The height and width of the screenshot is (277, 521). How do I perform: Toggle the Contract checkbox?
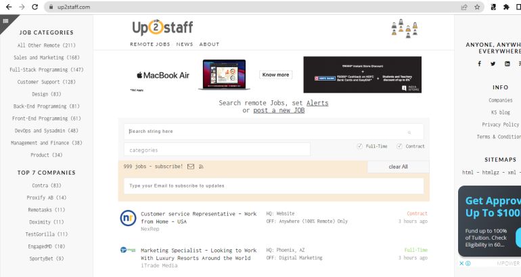pos(400,146)
